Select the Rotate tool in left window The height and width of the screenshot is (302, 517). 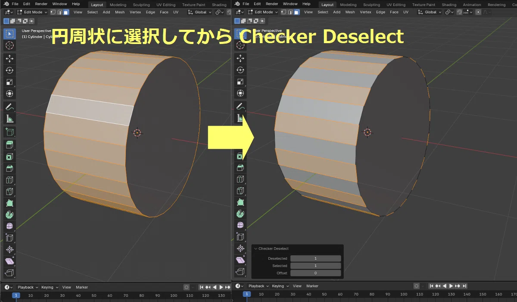click(9, 70)
